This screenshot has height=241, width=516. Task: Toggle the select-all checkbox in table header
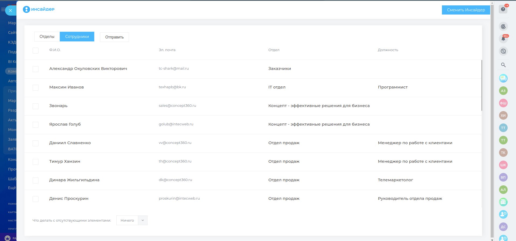36,51
